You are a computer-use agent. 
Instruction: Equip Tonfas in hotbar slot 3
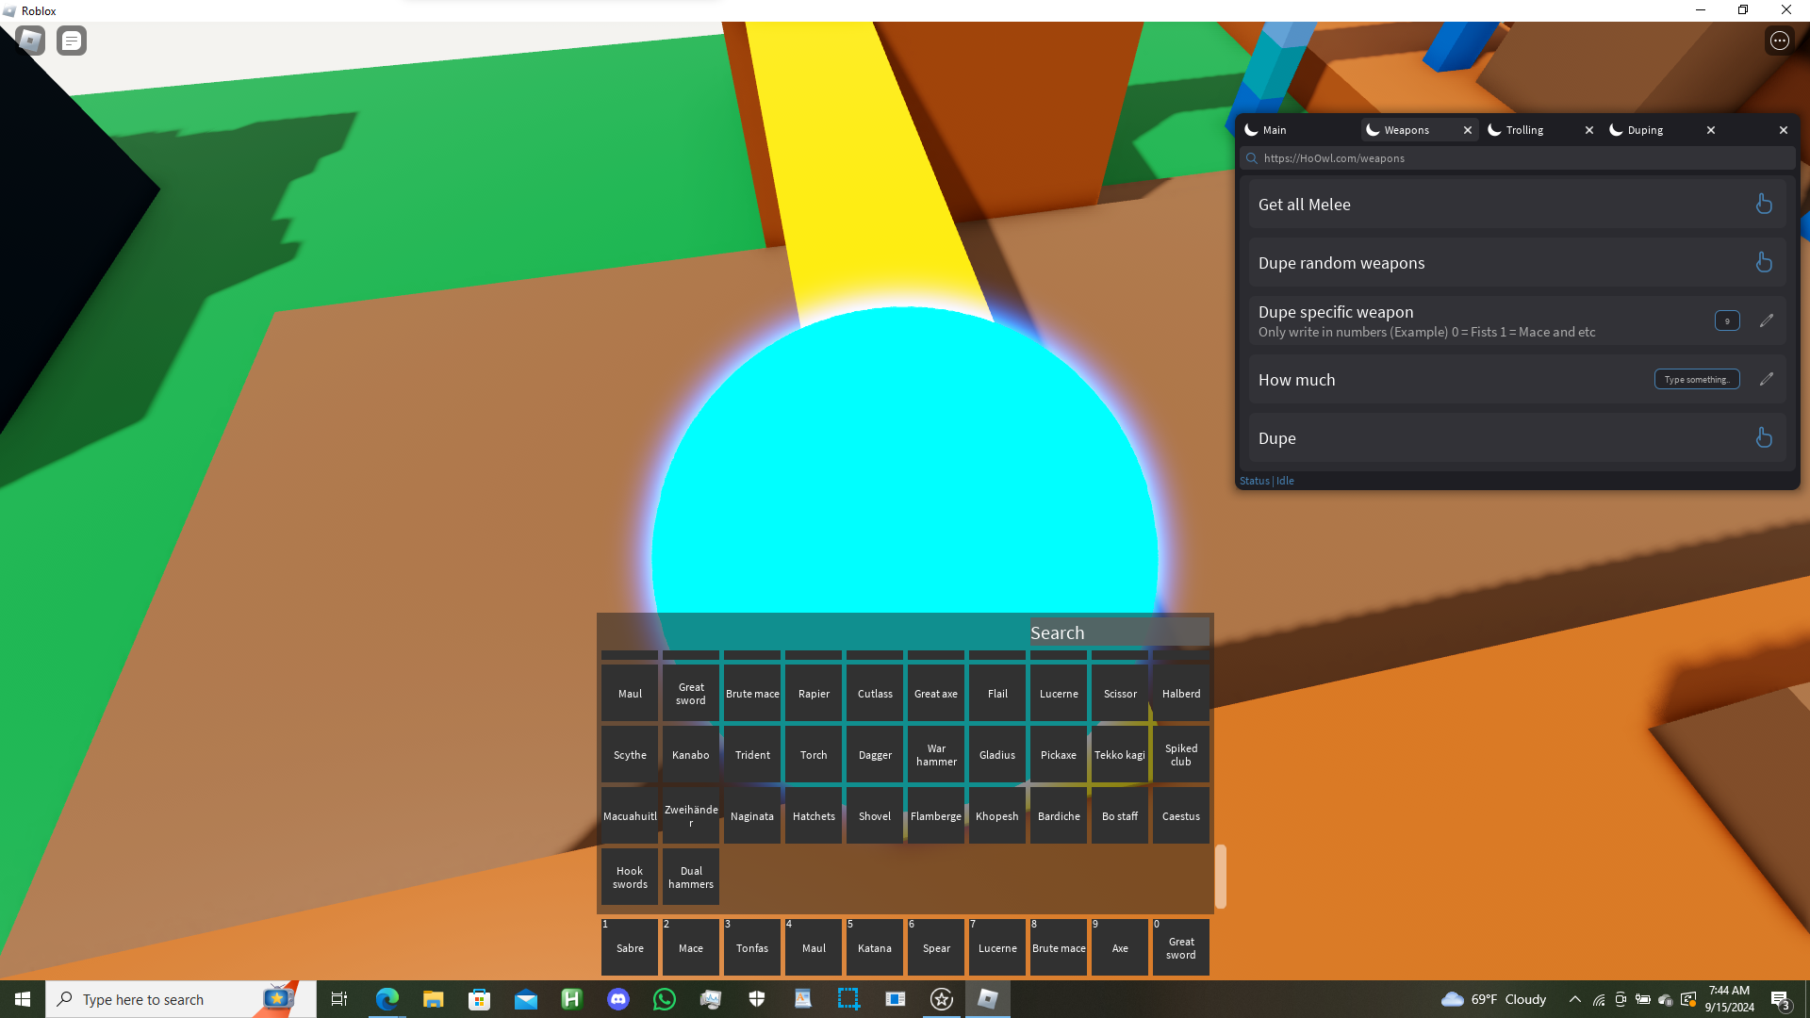(752, 947)
